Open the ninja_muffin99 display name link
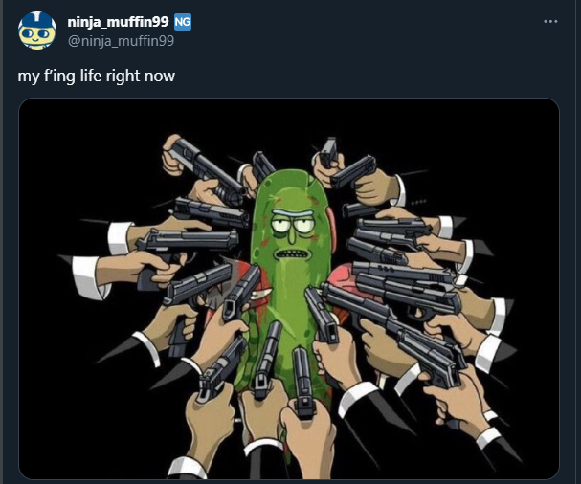581x484 pixels. coord(118,22)
